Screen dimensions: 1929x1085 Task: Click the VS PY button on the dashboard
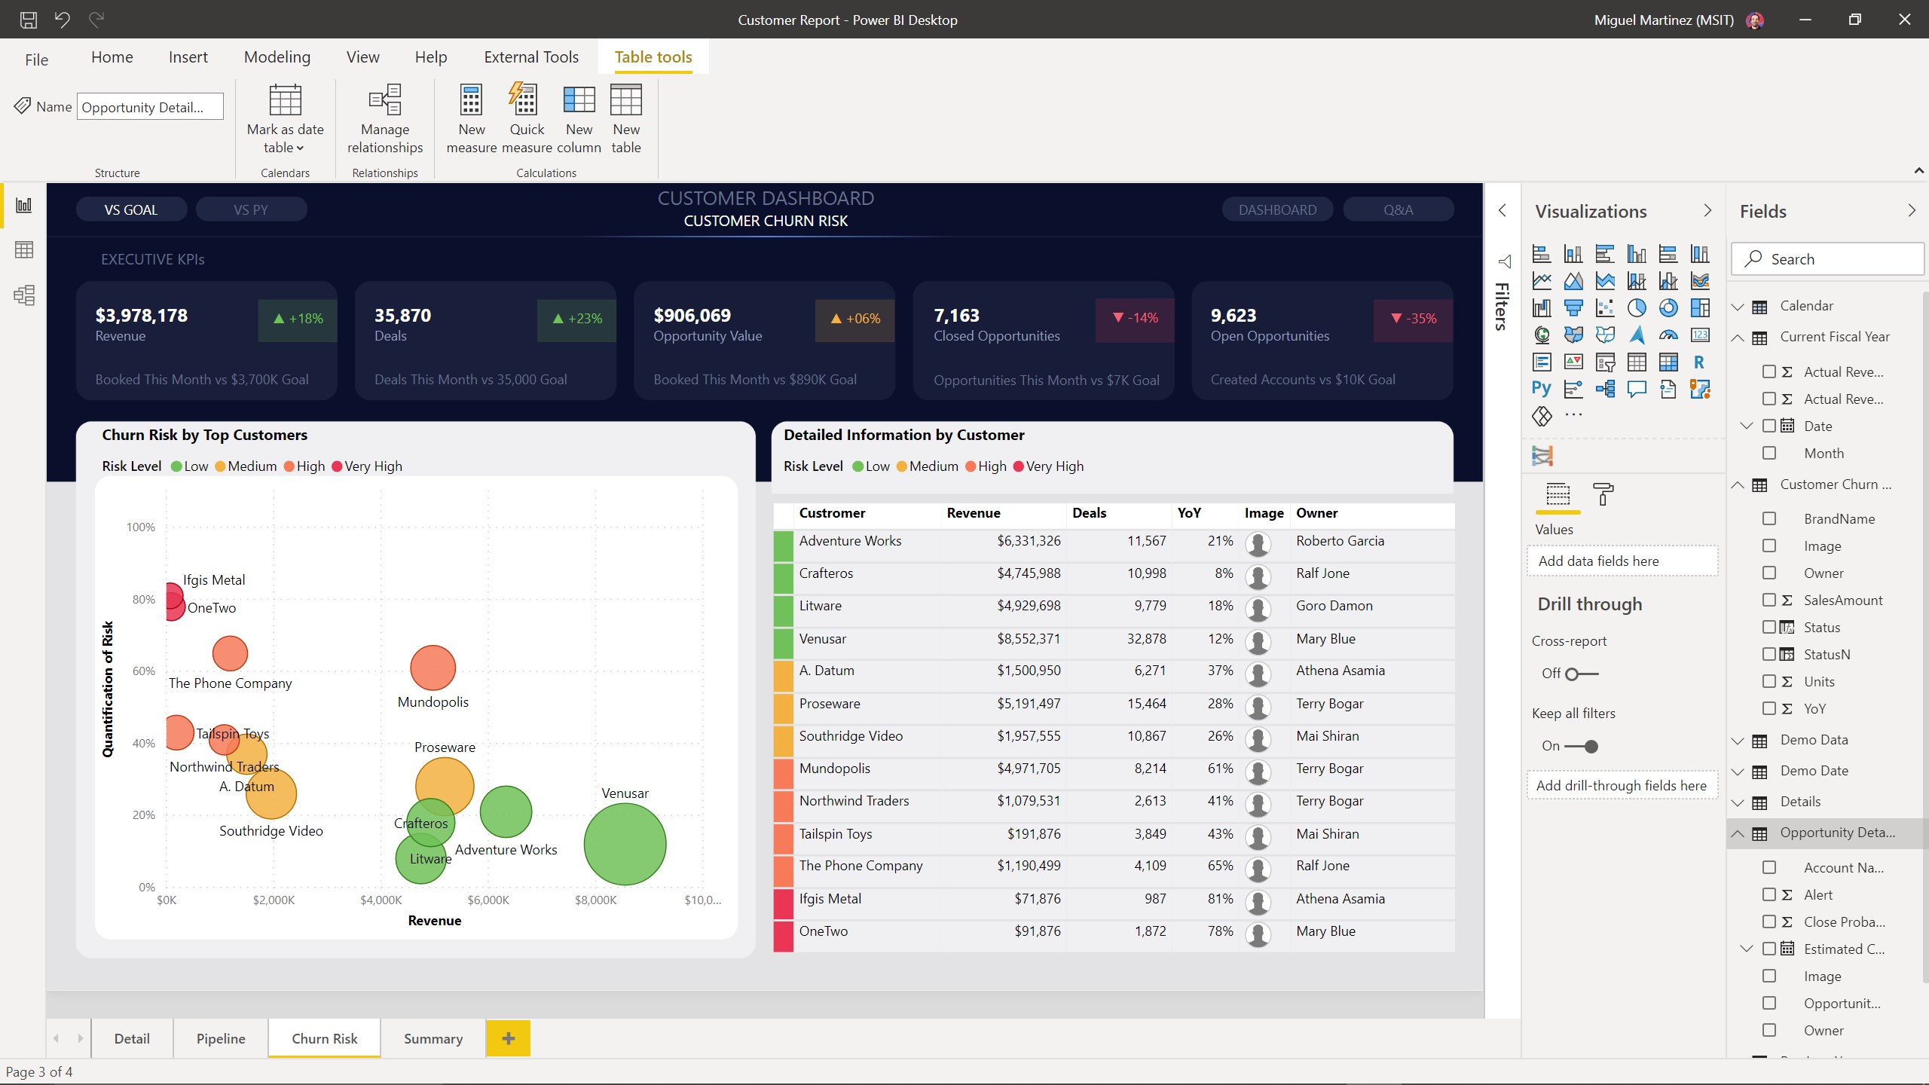click(x=252, y=209)
